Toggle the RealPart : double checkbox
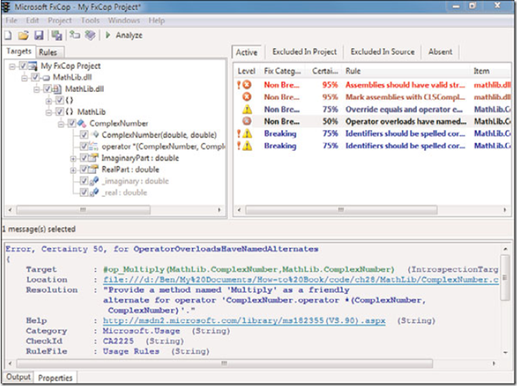 click(84, 170)
